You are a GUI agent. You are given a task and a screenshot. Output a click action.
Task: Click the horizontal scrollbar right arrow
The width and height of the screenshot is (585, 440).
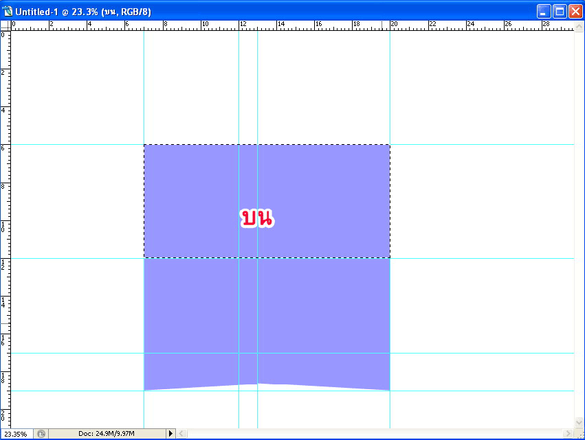(x=569, y=433)
